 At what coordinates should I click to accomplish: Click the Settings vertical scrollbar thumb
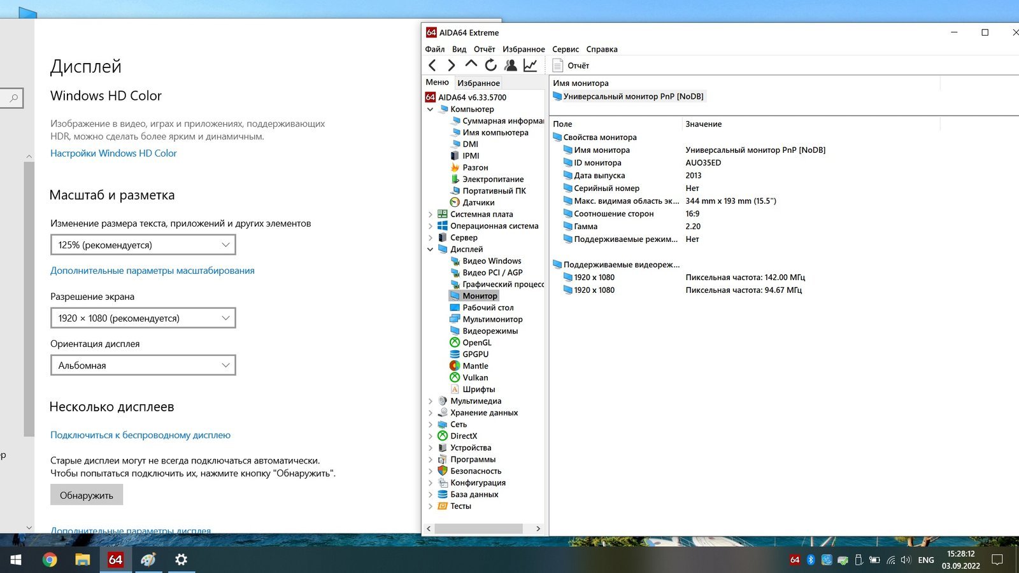(29, 299)
